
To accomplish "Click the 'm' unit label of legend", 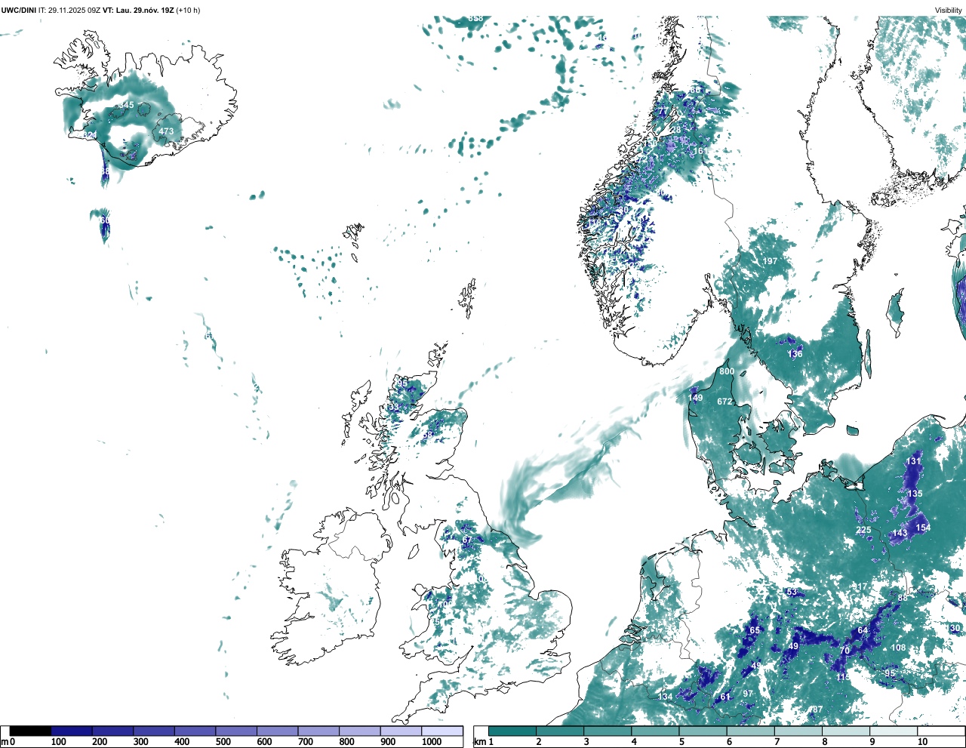I will click(x=4, y=742).
